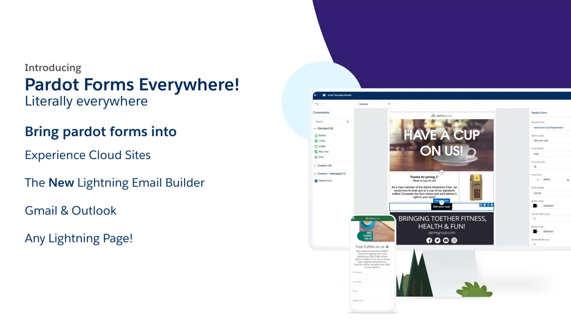
Task: Click the plus circle above Get your cup
Action: click(x=442, y=203)
